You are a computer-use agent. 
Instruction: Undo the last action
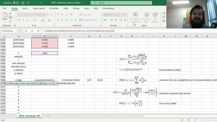28,3
